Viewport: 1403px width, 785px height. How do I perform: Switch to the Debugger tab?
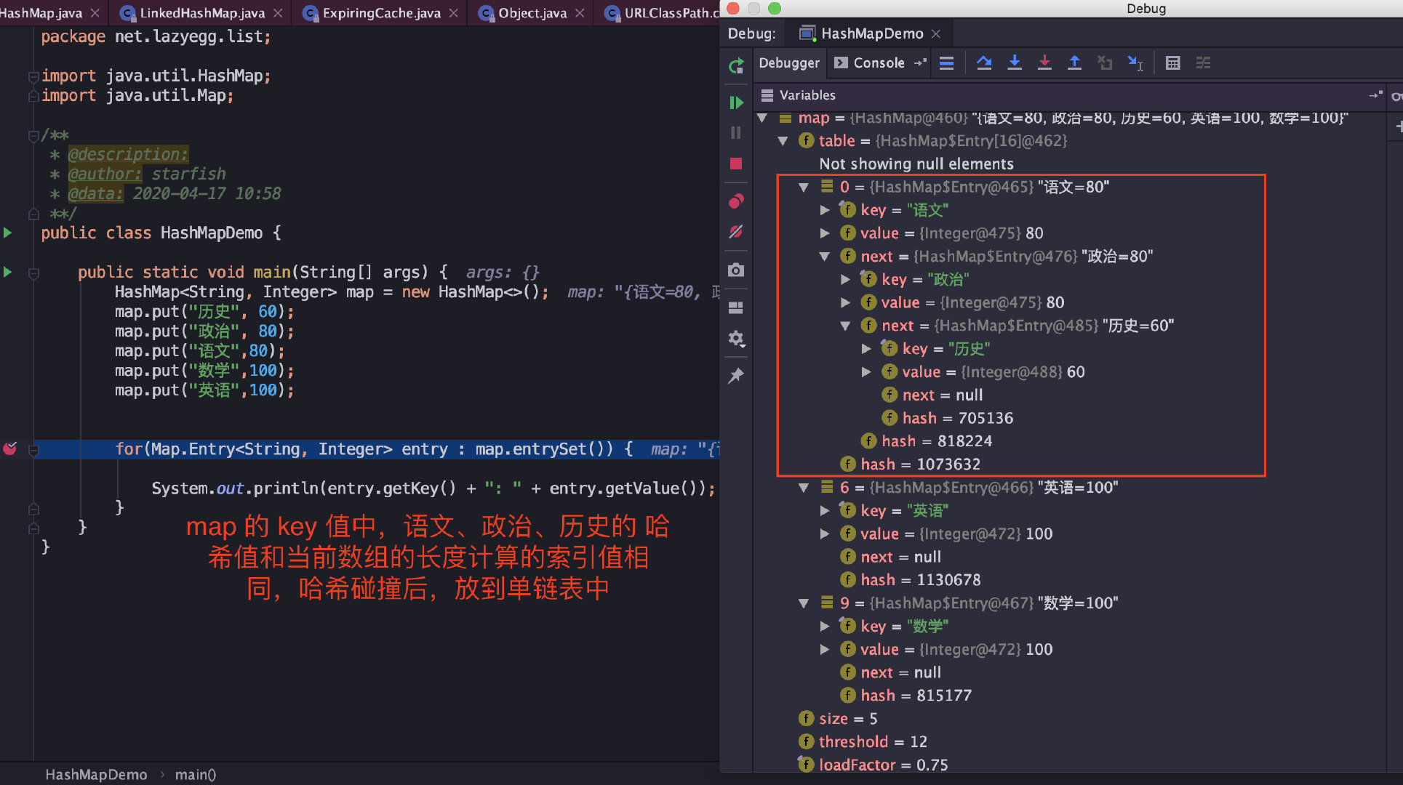(789, 63)
